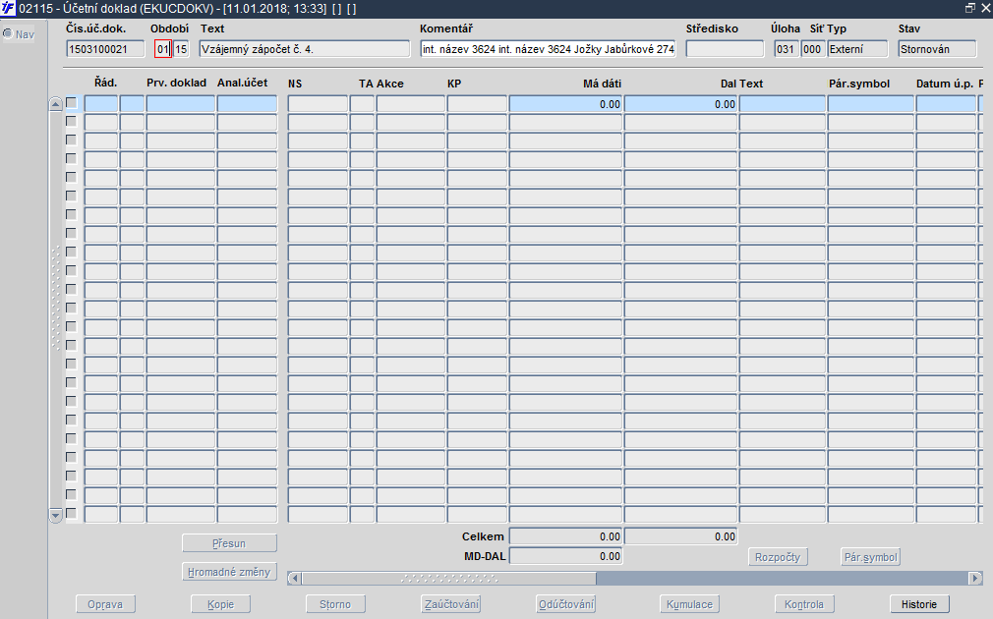
Task: Click the Čís.úč.dok. field 1503100021
Action: (105, 49)
